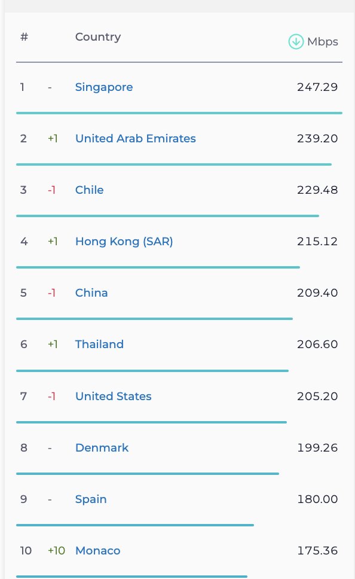Select the Thailand link
Viewport: 355px width, 579px height.
click(99, 344)
